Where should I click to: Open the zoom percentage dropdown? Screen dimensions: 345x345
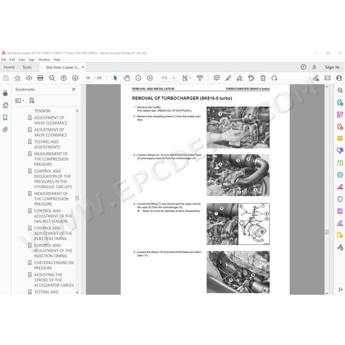pos(173,78)
